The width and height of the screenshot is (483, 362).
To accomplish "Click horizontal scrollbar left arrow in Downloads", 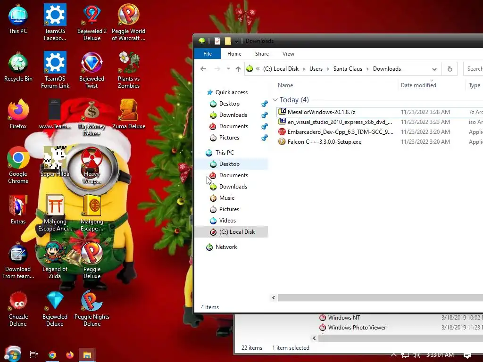I will 274,298.
